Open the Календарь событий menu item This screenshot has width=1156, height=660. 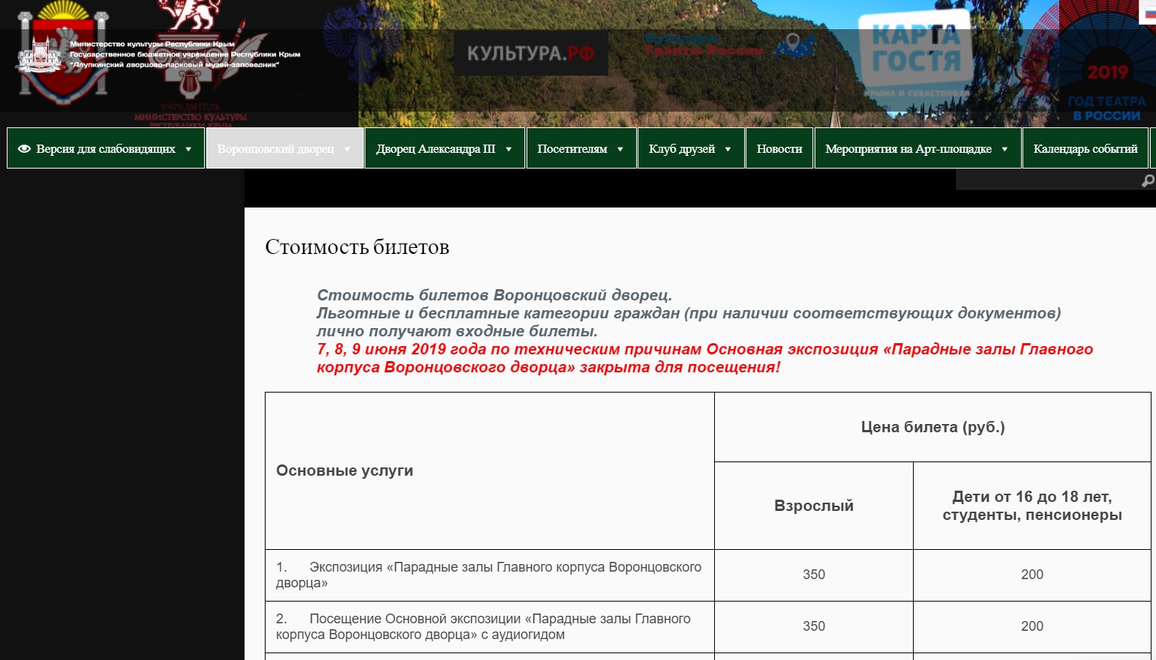coord(1085,149)
